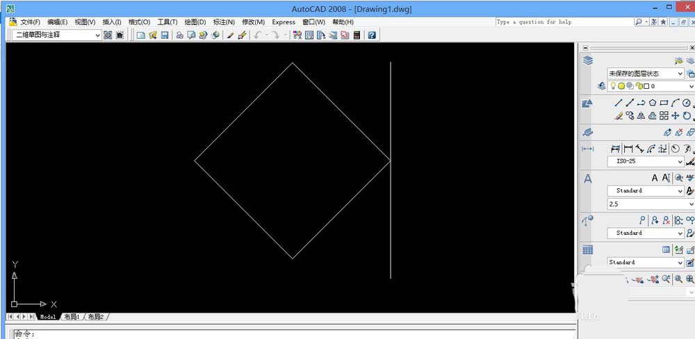Click the Type a question for help field
695x339 pixels.
(564, 22)
